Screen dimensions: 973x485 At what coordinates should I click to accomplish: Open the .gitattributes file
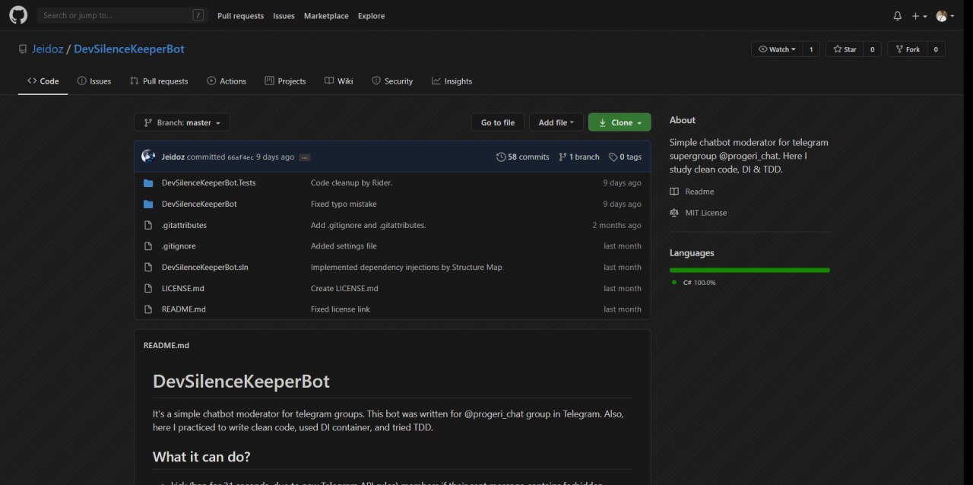click(184, 225)
